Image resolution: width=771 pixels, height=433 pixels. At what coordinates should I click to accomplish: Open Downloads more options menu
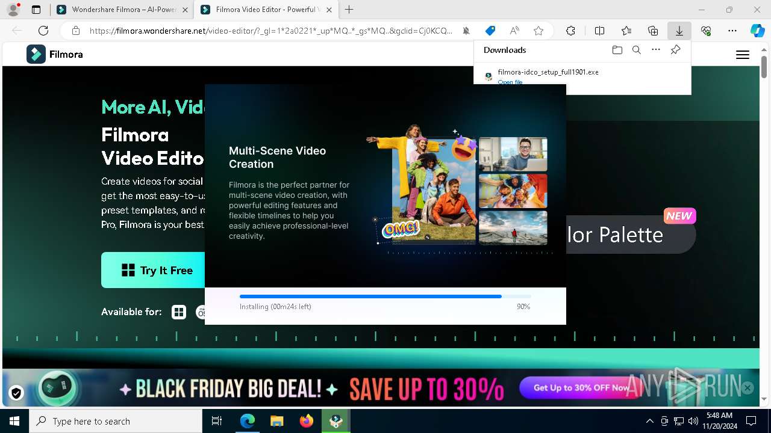pos(656,50)
